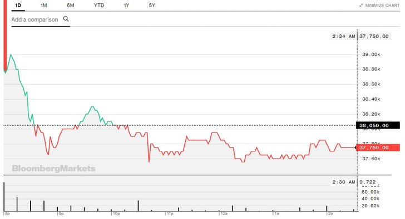Switch to the 1Y range tab

coord(126,6)
